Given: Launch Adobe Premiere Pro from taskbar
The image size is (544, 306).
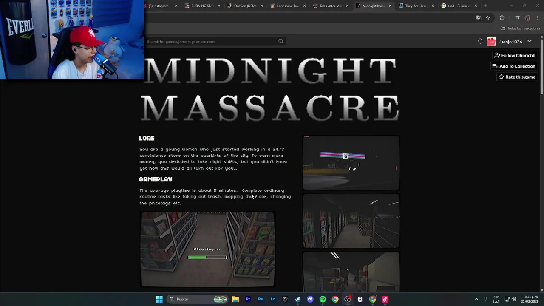Looking at the screenshot, I should 248,299.
